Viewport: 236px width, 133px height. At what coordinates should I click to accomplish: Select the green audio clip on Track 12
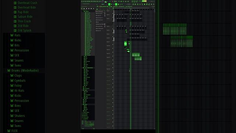(136, 55)
